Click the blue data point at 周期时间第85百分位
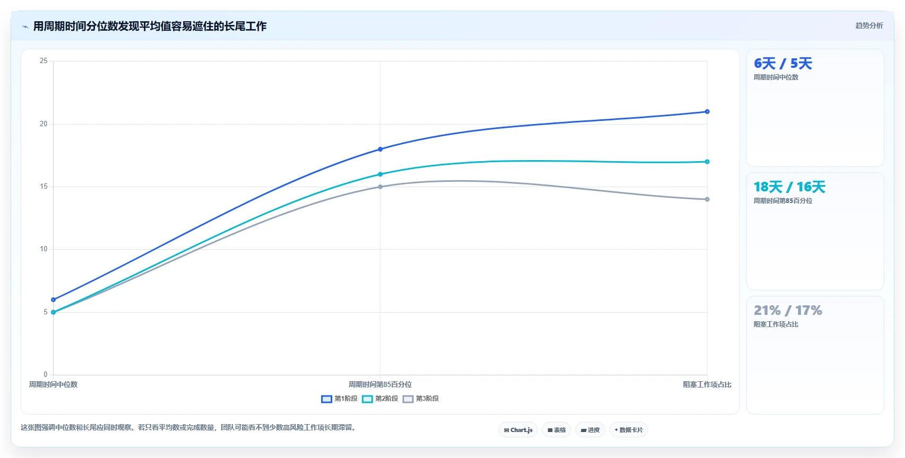905x458 pixels. (380, 149)
